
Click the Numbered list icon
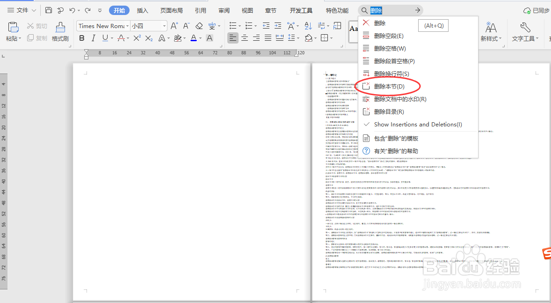click(x=249, y=26)
